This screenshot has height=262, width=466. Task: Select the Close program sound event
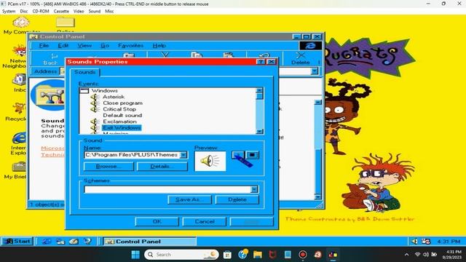coord(123,103)
